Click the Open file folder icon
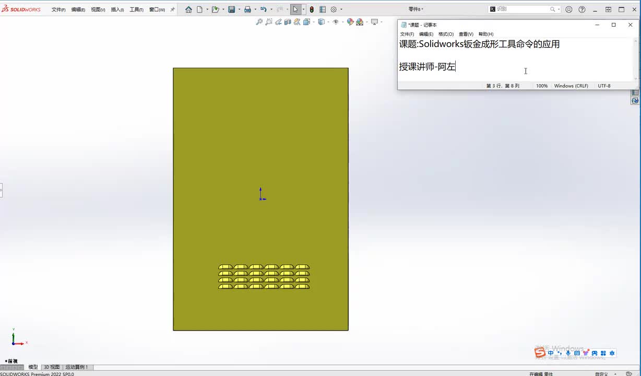Viewport: 641px width, 376px height. 215,9
